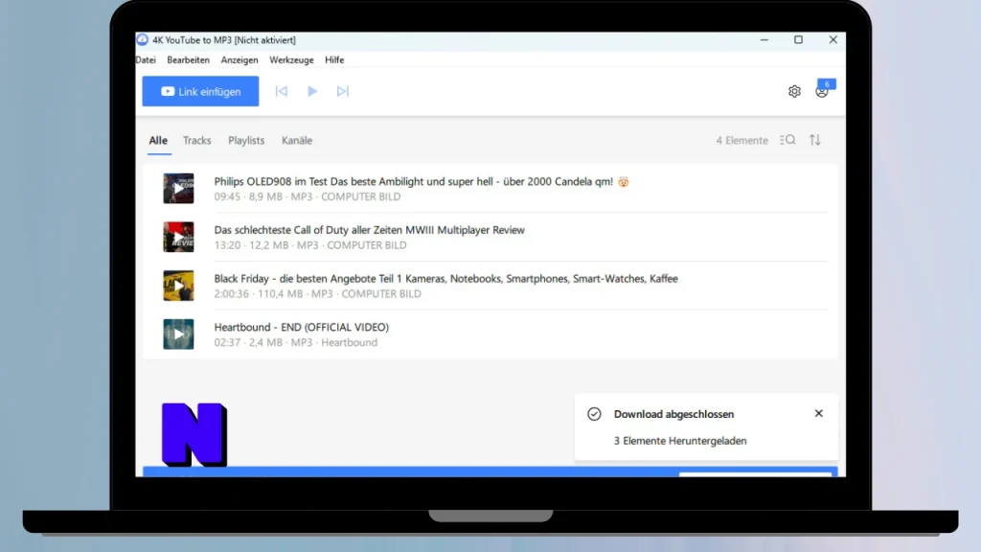The image size is (981, 552).
Task: Open the account notifications icon
Action: (x=822, y=91)
